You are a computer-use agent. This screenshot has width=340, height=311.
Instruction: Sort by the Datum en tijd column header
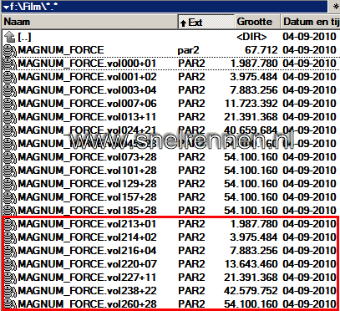310,22
